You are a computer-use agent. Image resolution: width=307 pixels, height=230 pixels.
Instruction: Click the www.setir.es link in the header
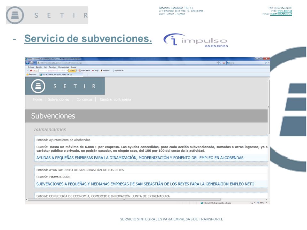(285, 11)
